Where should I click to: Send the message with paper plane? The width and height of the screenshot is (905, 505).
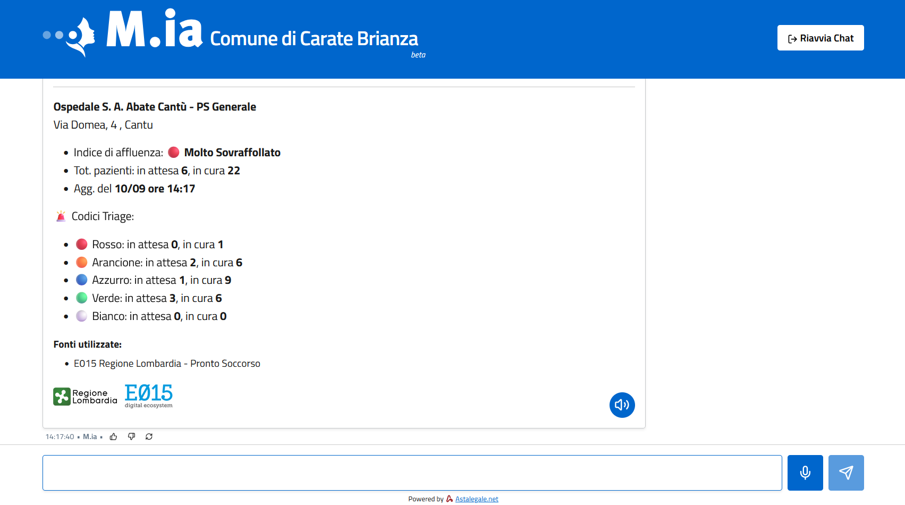846,473
